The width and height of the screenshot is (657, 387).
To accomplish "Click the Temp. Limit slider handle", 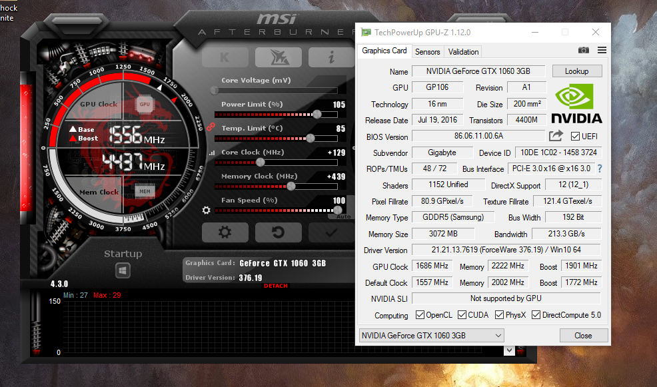I will tap(311, 138).
